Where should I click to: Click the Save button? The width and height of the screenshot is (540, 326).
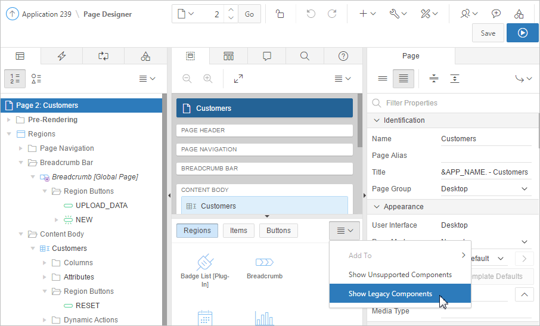click(x=488, y=33)
